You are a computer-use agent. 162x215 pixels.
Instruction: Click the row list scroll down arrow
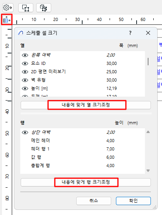click(x=148, y=171)
